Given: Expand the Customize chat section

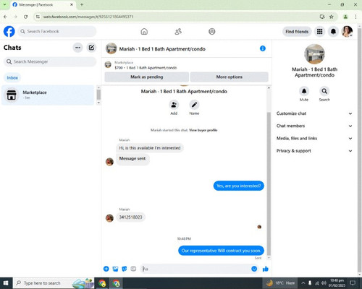Looking at the screenshot, I should (314, 113).
